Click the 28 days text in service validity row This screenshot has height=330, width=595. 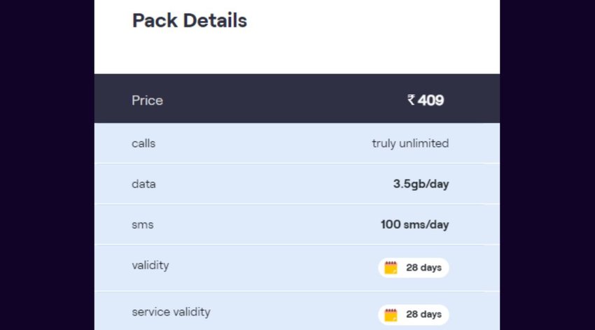(424, 315)
